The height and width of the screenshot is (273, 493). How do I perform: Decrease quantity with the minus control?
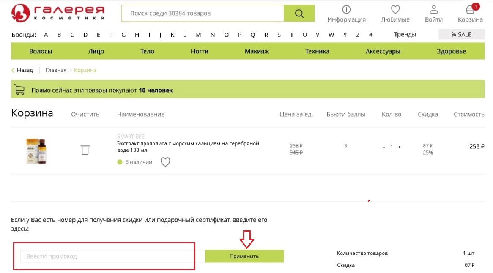[x=383, y=147]
